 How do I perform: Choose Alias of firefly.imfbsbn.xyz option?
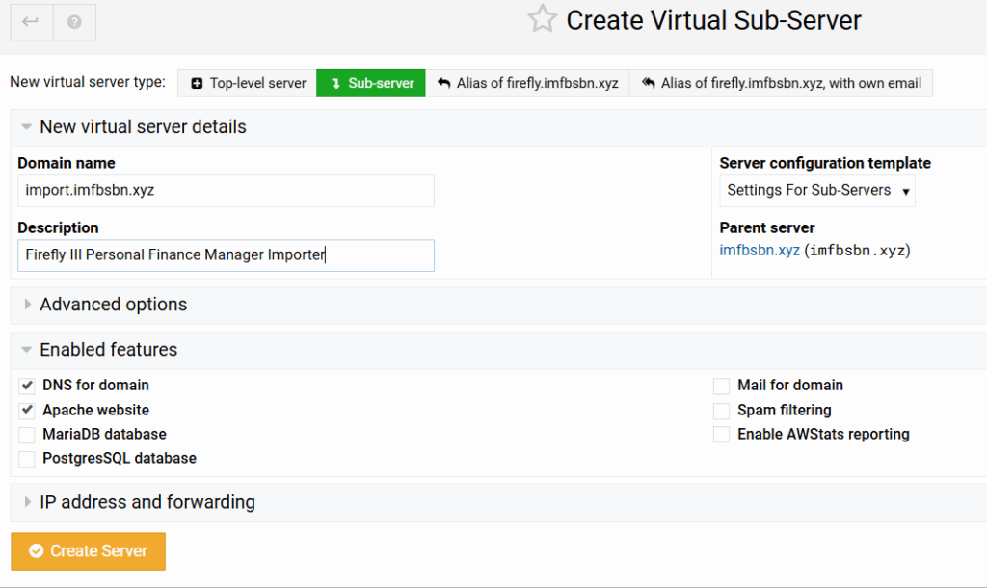click(527, 83)
